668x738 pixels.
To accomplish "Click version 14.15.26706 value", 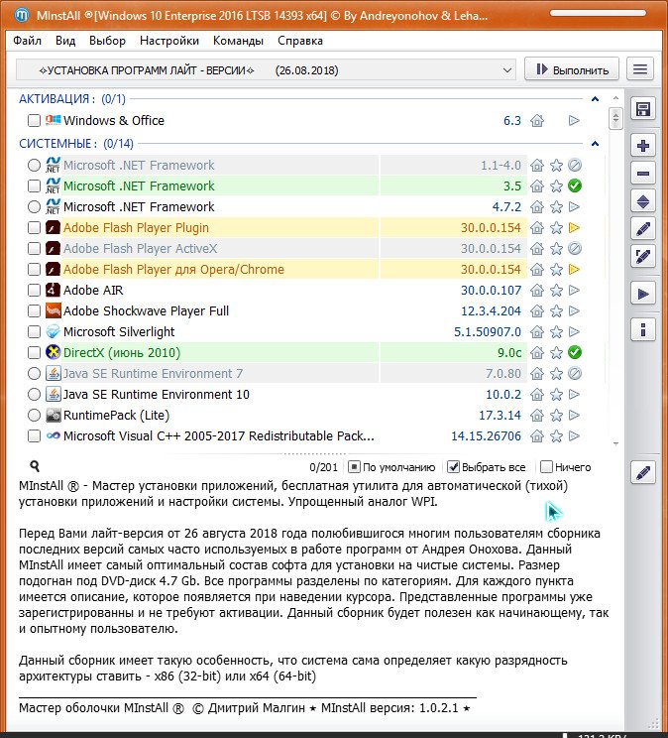I will pos(486,436).
